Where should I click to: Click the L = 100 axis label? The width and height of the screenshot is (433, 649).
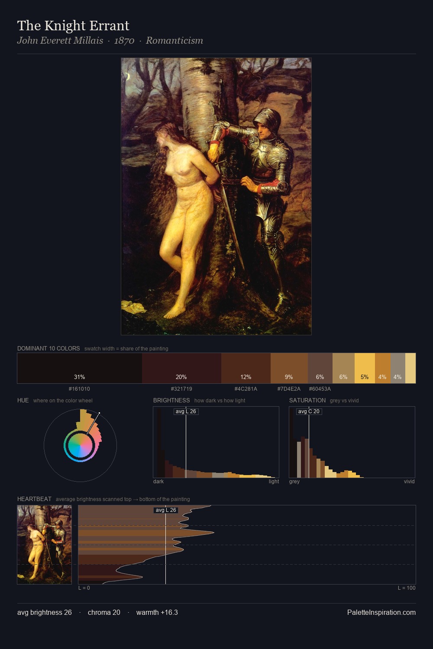(x=407, y=588)
